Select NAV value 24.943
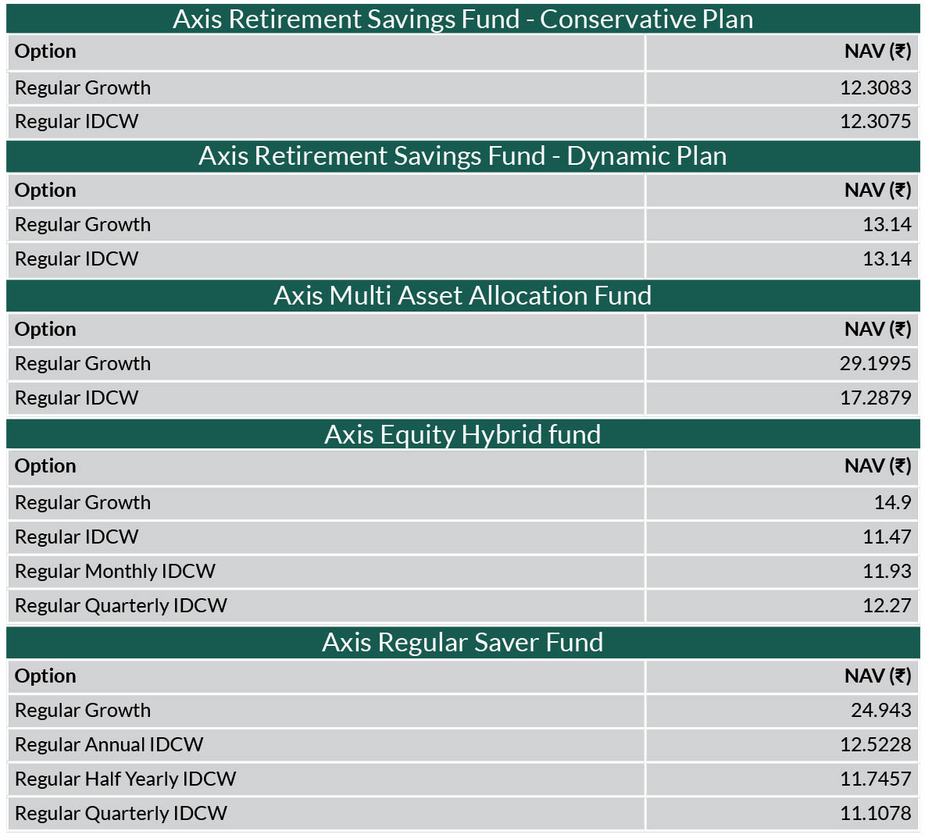The width and height of the screenshot is (925, 838). [x=881, y=711]
